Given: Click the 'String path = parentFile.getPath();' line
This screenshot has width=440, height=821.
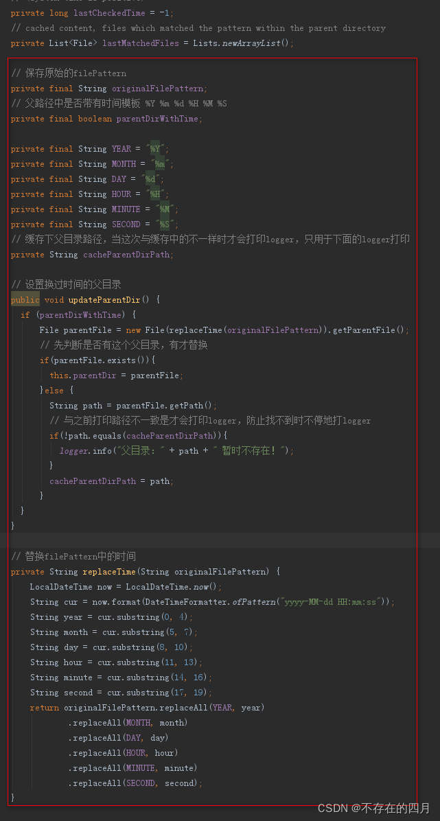Looking at the screenshot, I should coord(133,406).
